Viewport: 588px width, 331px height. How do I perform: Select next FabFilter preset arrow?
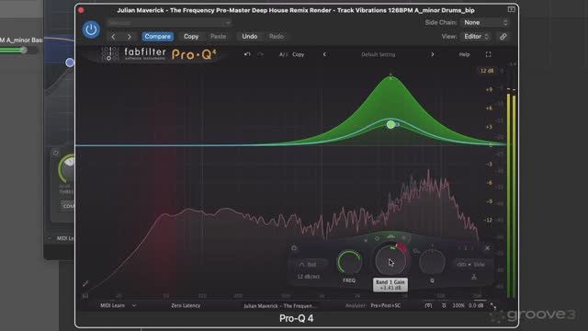coord(433,54)
